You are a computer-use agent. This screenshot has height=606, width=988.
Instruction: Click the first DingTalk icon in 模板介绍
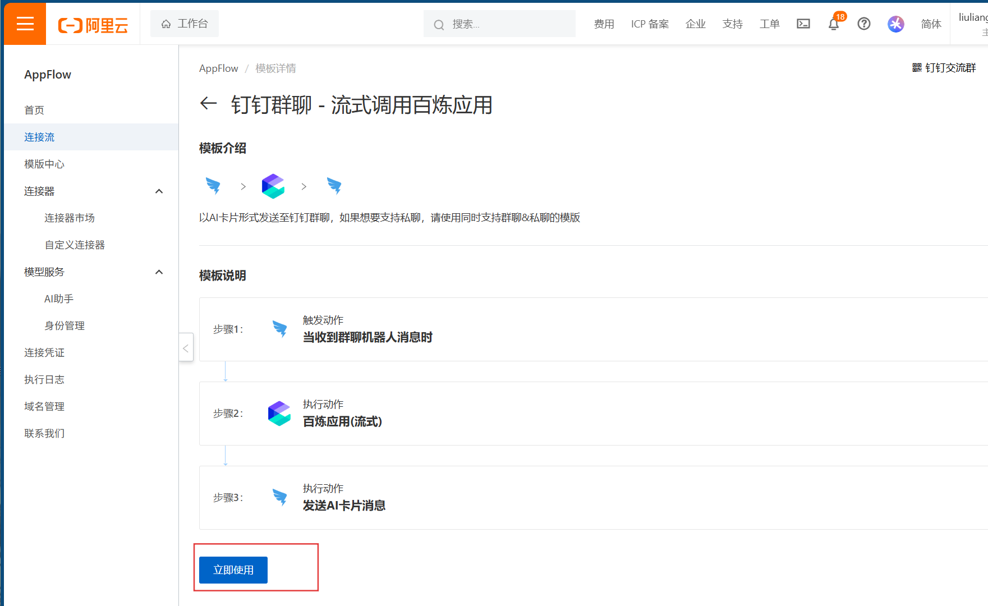pyautogui.click(x=213, y=186)
